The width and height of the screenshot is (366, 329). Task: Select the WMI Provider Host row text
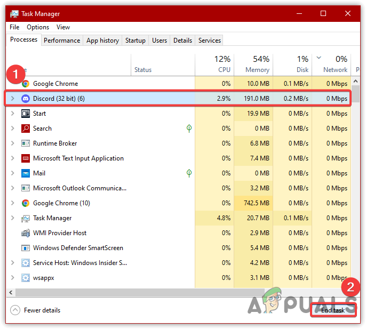point(60,233)
